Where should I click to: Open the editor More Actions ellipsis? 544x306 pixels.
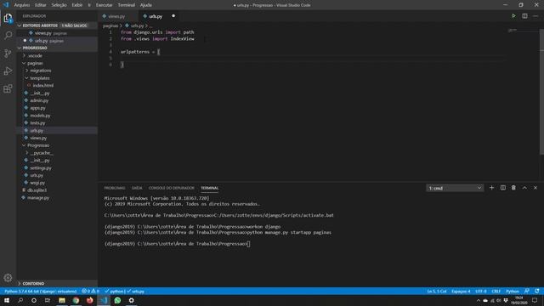click(535, 16)
